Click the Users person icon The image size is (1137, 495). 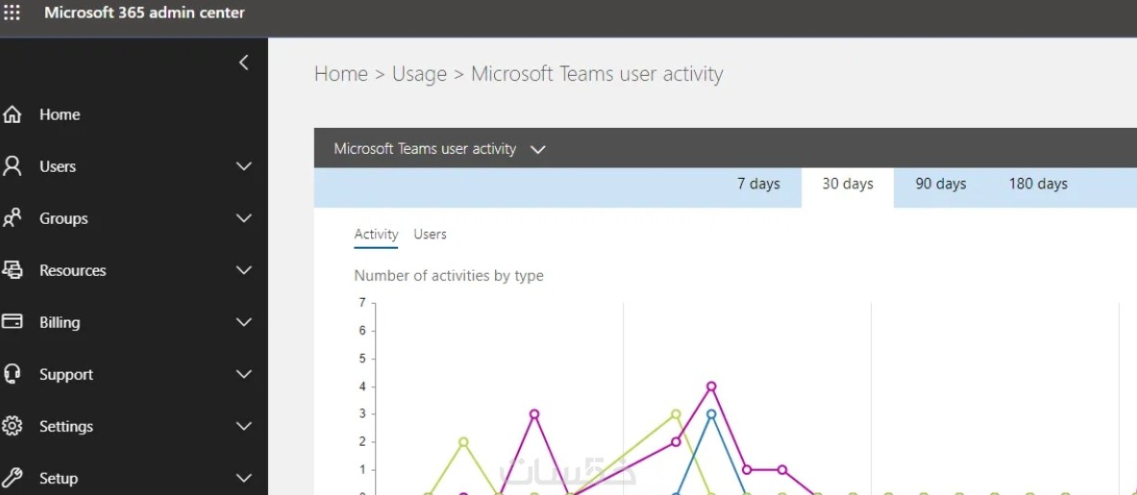point(12,166)
